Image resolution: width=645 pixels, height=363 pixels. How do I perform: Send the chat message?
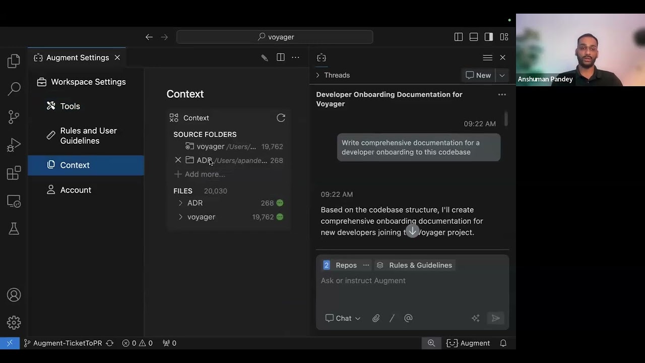(496, 318)
